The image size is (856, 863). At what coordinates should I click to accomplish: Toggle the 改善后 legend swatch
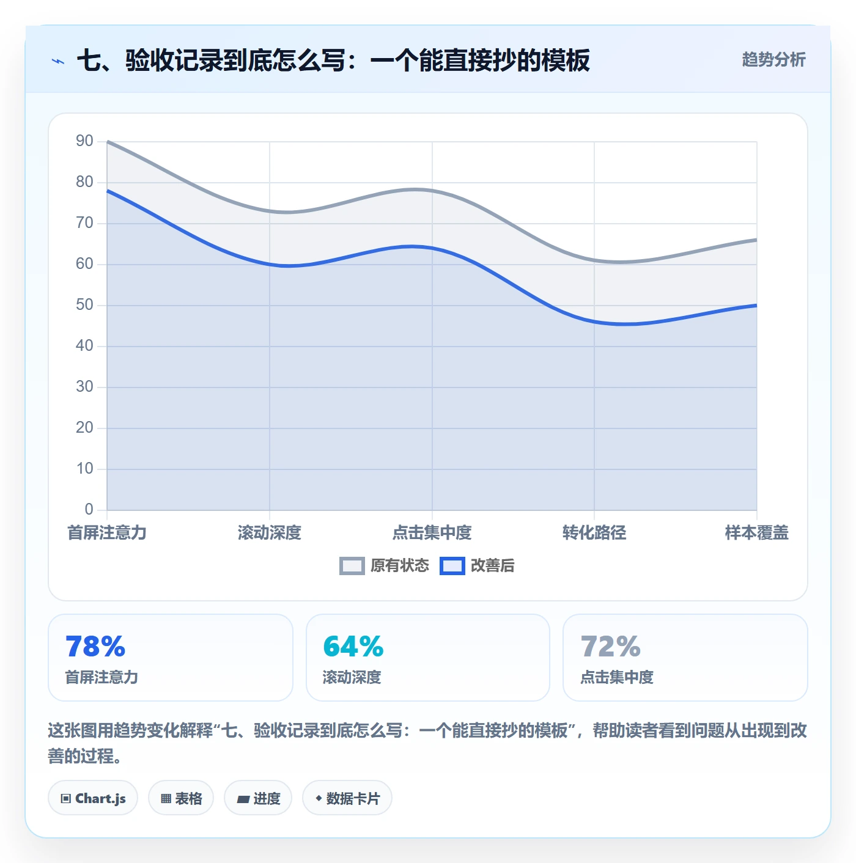[x=452, y=566]
